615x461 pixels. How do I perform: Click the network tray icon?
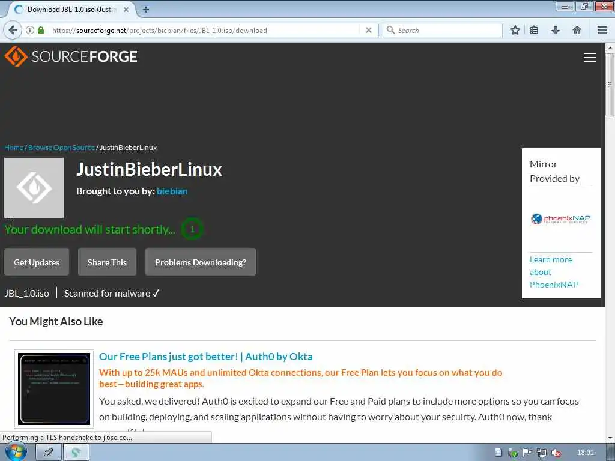click(542, 453)
